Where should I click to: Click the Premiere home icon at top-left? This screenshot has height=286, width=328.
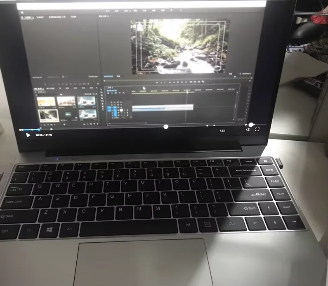[22, 12]
